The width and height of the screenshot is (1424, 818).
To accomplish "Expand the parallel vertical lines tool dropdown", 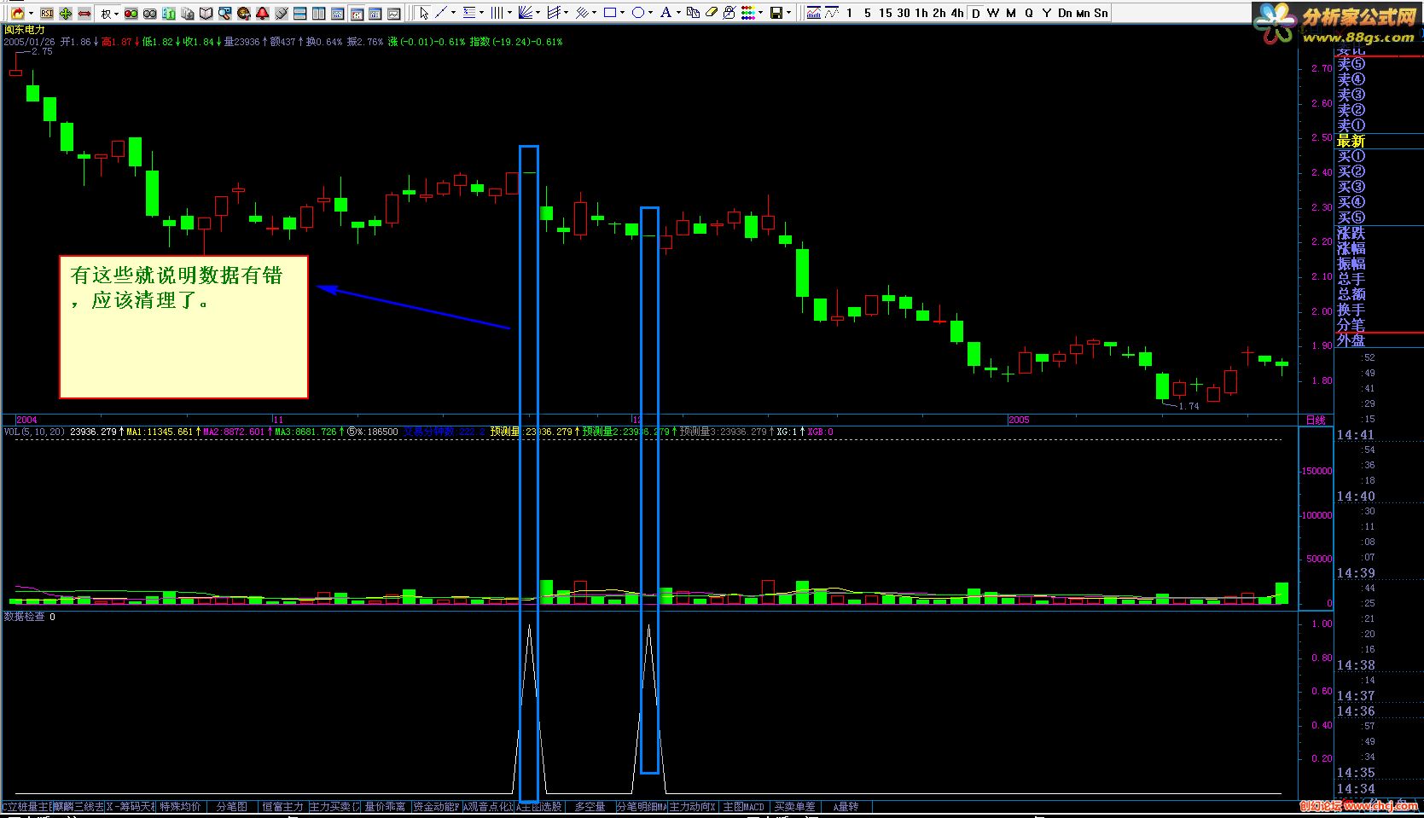I will (x=509, y=13).
